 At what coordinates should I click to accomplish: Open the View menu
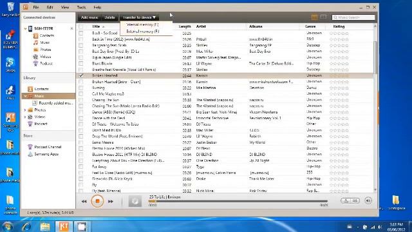coord(65,7)
